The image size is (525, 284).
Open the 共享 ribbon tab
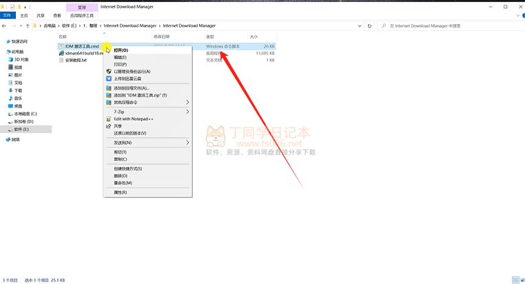(41, 15)
